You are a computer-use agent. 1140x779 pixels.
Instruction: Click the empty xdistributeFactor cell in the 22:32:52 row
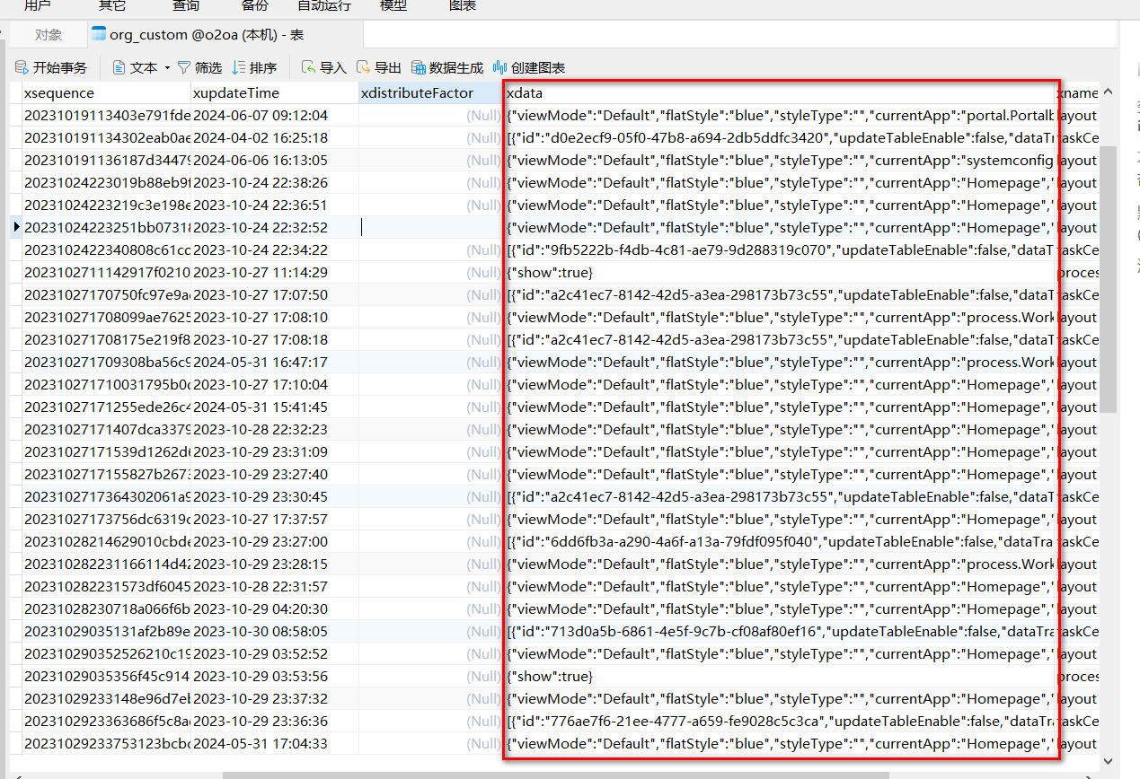tap(430, 227)
